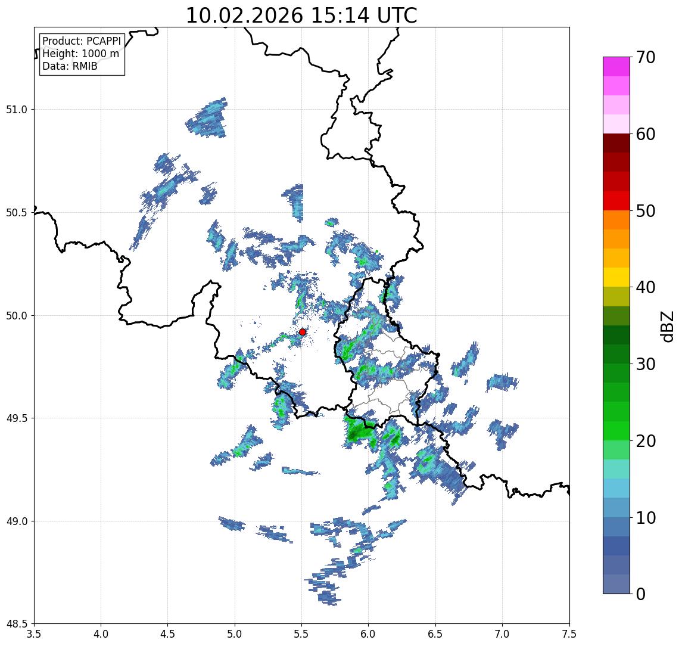
Task: Click the longitude axis label 7.0
Action: click(x=503, y=633)
